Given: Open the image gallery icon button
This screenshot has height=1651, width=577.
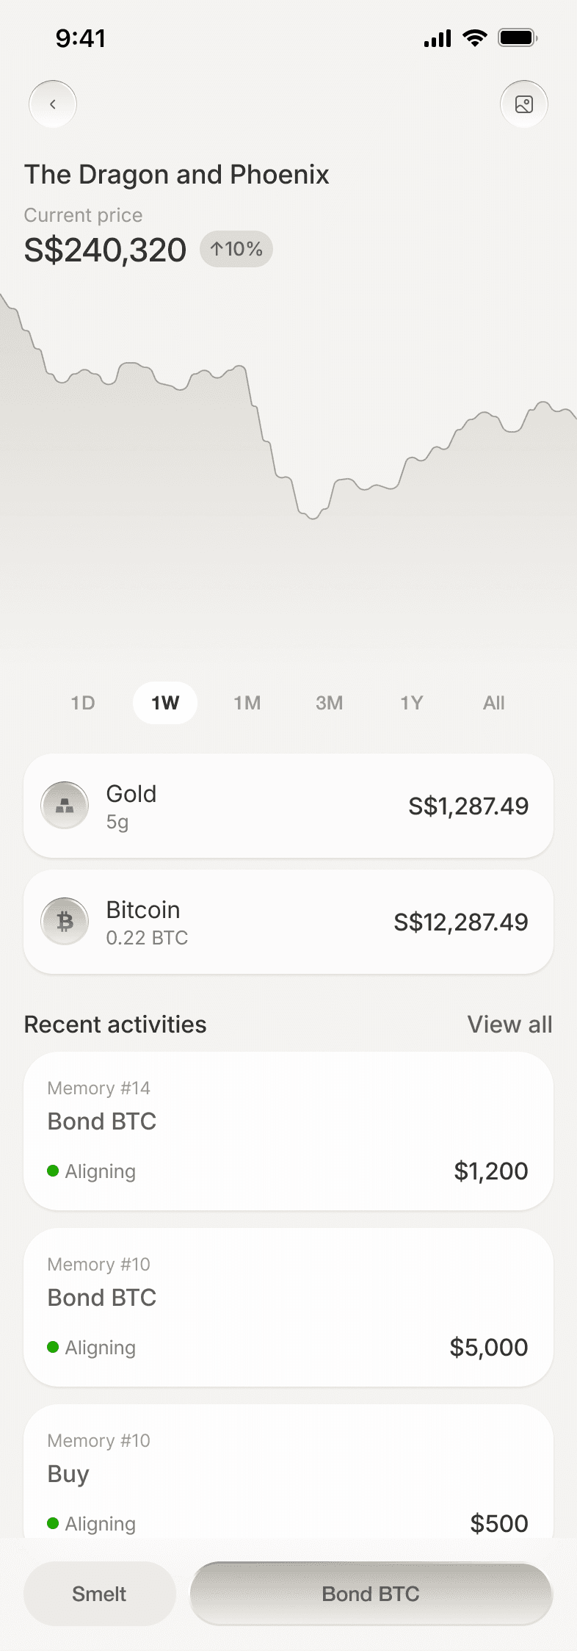Looking at the screenshot, I should point(524,104).
